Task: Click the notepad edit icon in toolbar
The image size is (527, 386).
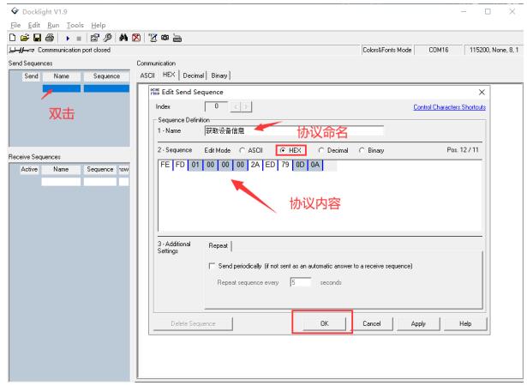Action: point(153,38)
